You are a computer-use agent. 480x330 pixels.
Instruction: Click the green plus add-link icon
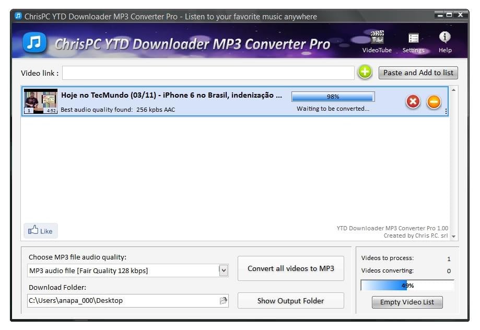point(365,72)
